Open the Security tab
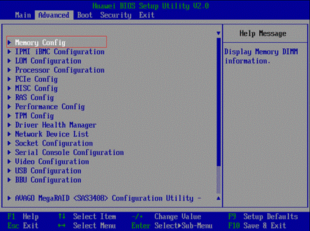Viewport: 310px width, 231px height. click(x=116, y=15)
